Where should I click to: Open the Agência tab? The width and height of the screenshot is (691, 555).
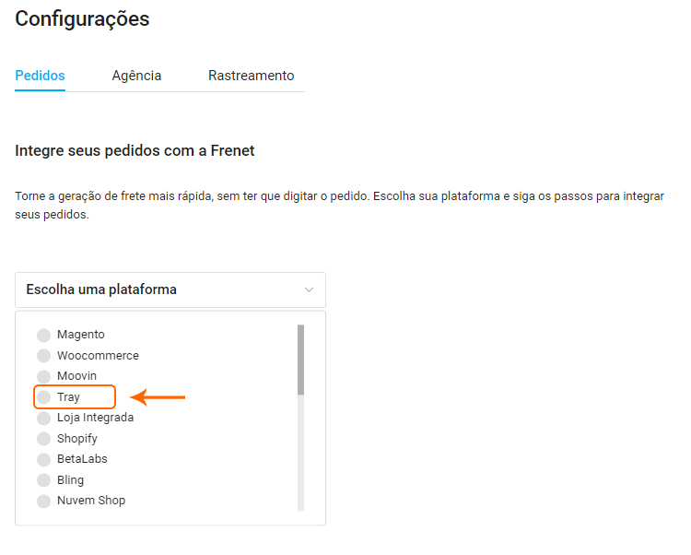(x=136, y=76)
